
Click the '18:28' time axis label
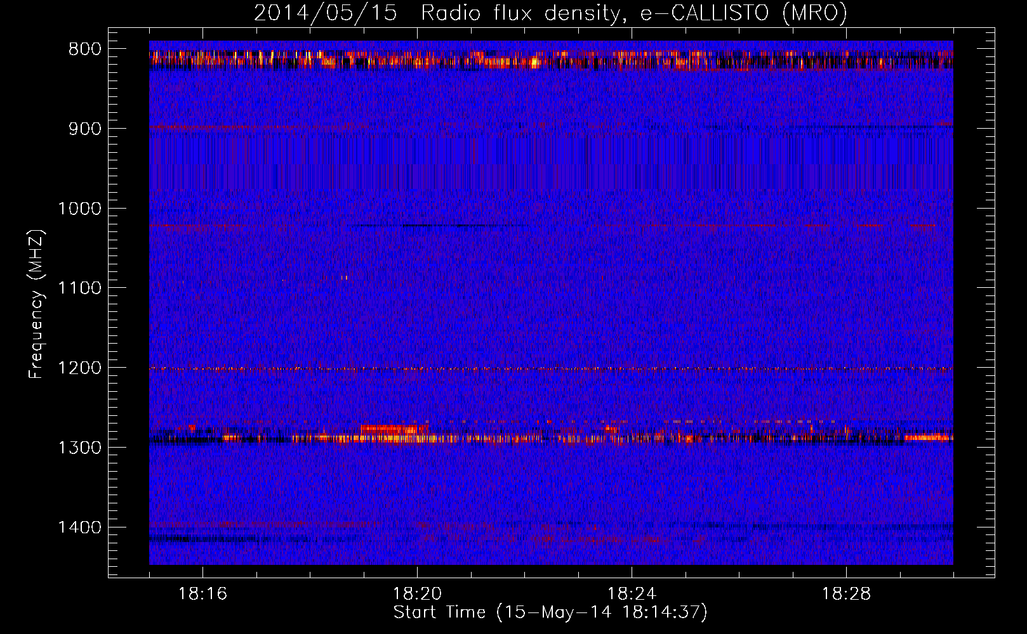click(846, 594)
